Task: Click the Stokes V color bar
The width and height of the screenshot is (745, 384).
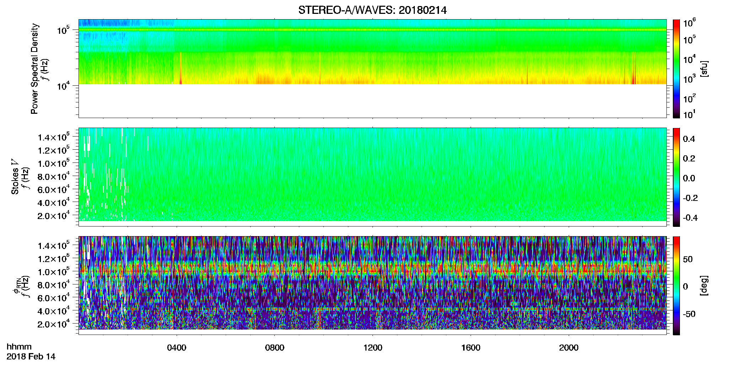Action: (676, 177)
